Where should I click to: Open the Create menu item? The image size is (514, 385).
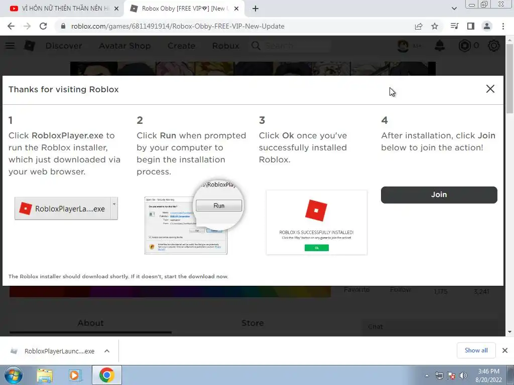pos(181,46)
